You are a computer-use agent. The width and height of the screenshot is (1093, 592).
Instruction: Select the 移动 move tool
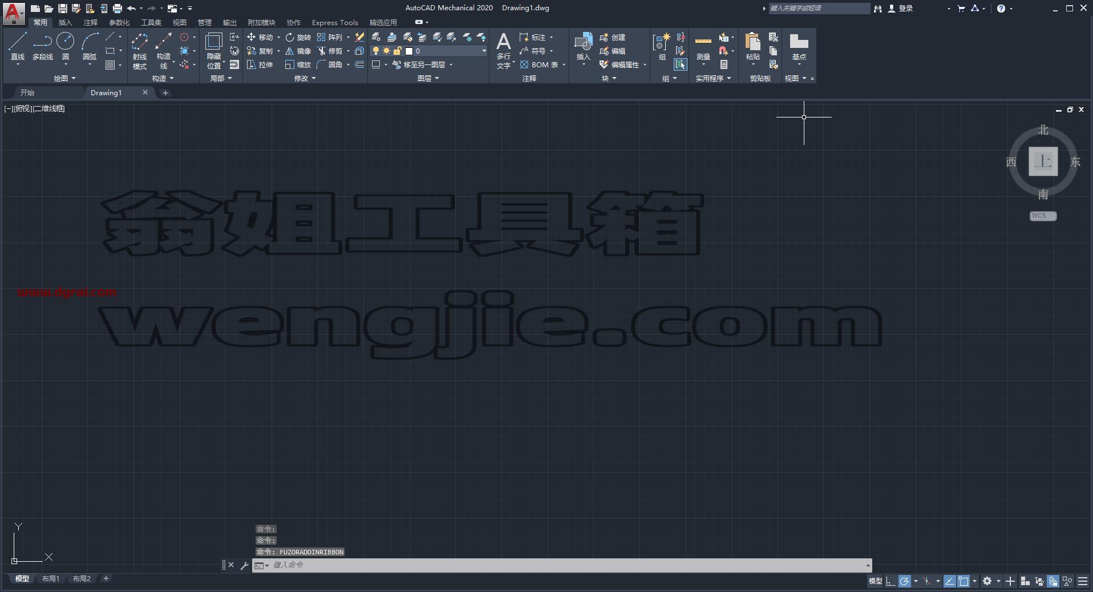[260, 37]
